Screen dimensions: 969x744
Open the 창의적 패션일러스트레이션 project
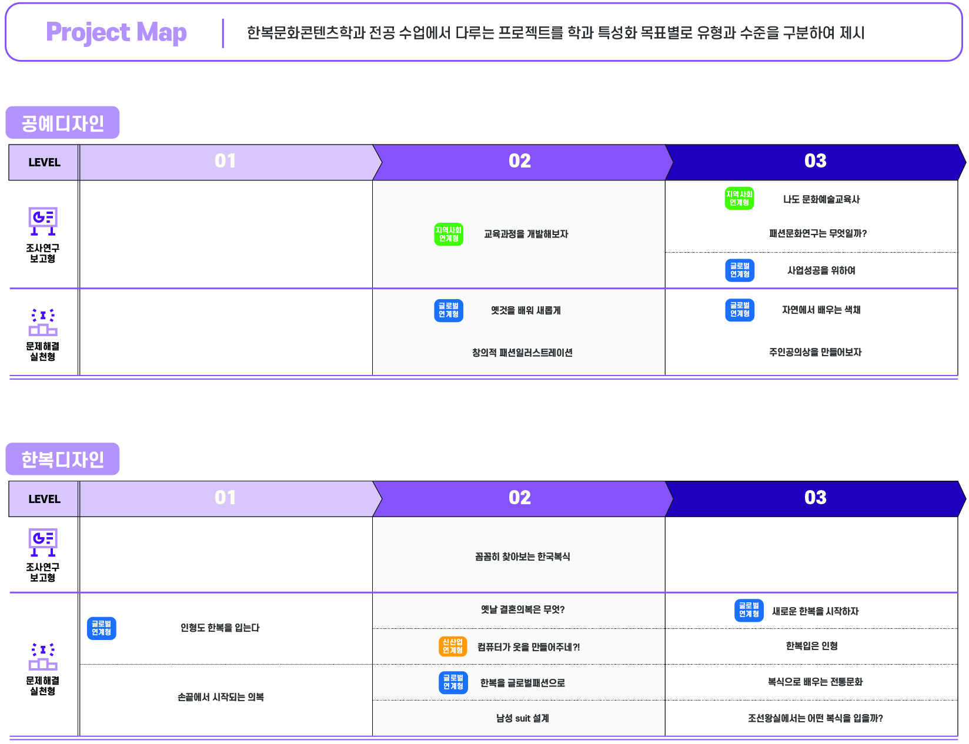pyautogui.click(x=522, y=353)
